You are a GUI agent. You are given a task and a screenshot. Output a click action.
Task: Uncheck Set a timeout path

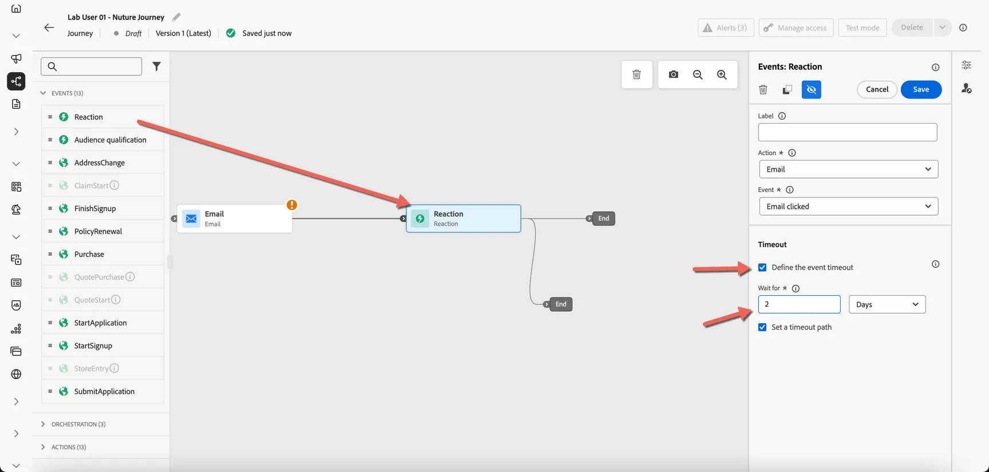click(x=762, y=327)
